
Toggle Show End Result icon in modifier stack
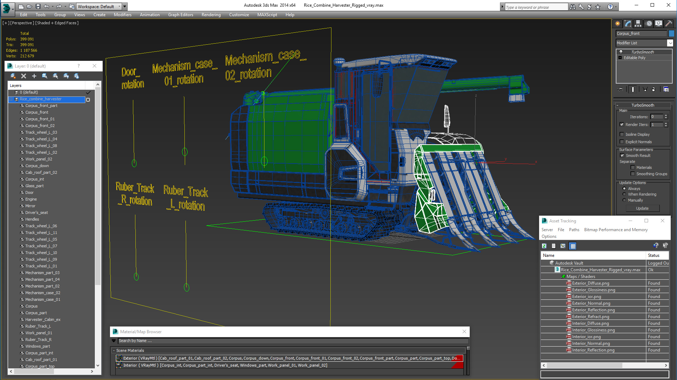coord(633,89)
